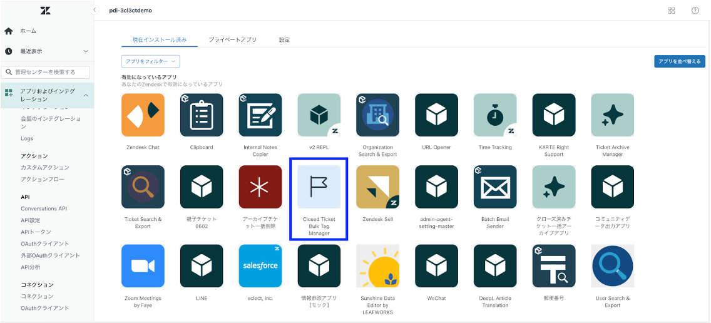Open the Salesforce eclect app icon
Image resolution: width=711 pixels, height=323 pixels.
pos(260,266)
